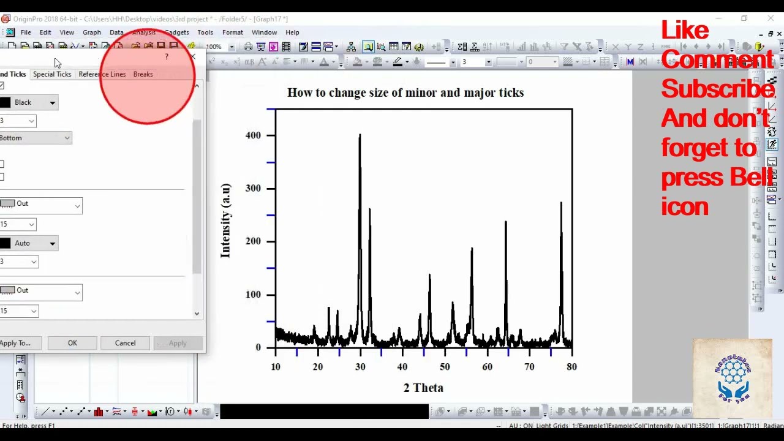This screenshot has height=441, width=784.
Task: Toggle the second empty checkbox below Bottom
Action: point(2,177)
